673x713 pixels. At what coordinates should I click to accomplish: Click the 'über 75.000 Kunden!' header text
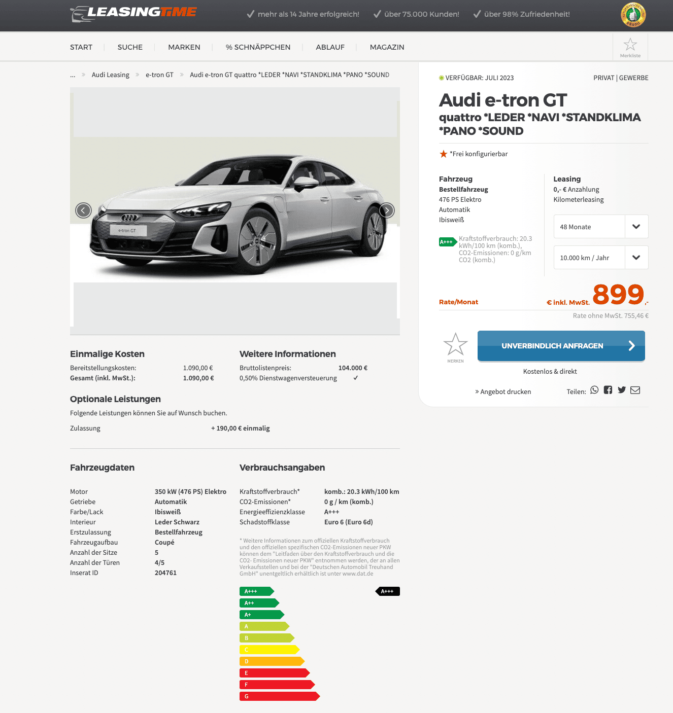422,14
